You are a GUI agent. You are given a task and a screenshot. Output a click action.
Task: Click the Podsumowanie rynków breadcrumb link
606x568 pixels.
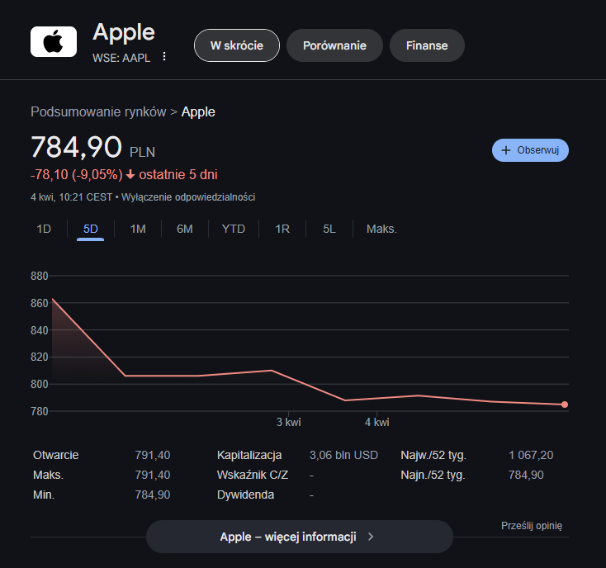(x=98, y=112)
